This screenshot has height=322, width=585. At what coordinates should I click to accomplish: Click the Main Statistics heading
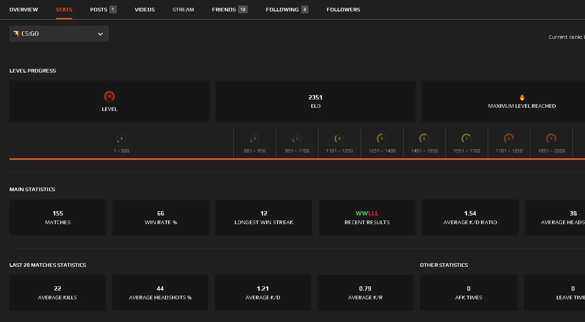tap(32, 189)
